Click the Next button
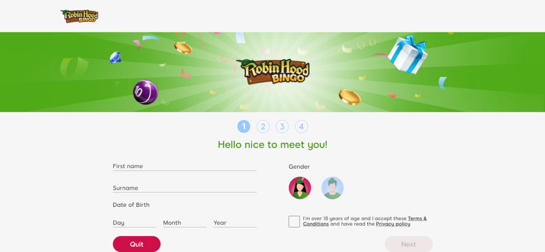This screenshot has width=545, height=252. click(x=408, y=244)
